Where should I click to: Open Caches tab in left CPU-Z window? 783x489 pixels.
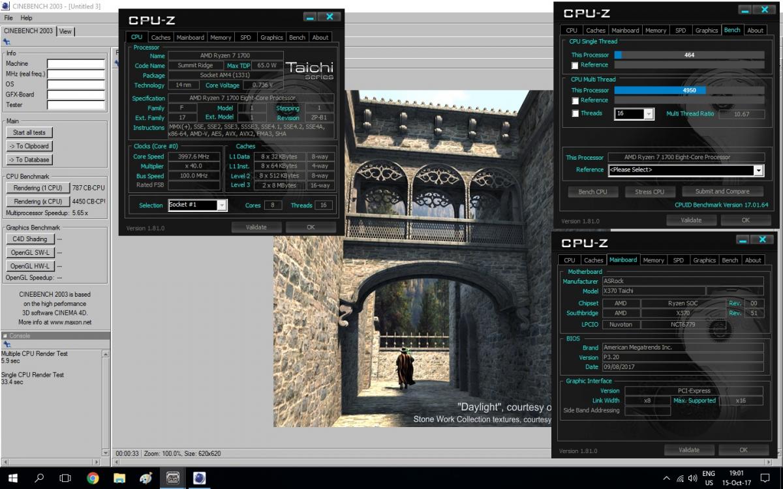(161, 37)
